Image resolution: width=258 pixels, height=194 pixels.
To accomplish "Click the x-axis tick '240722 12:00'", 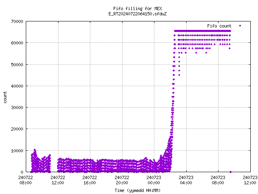I will 58,180.
